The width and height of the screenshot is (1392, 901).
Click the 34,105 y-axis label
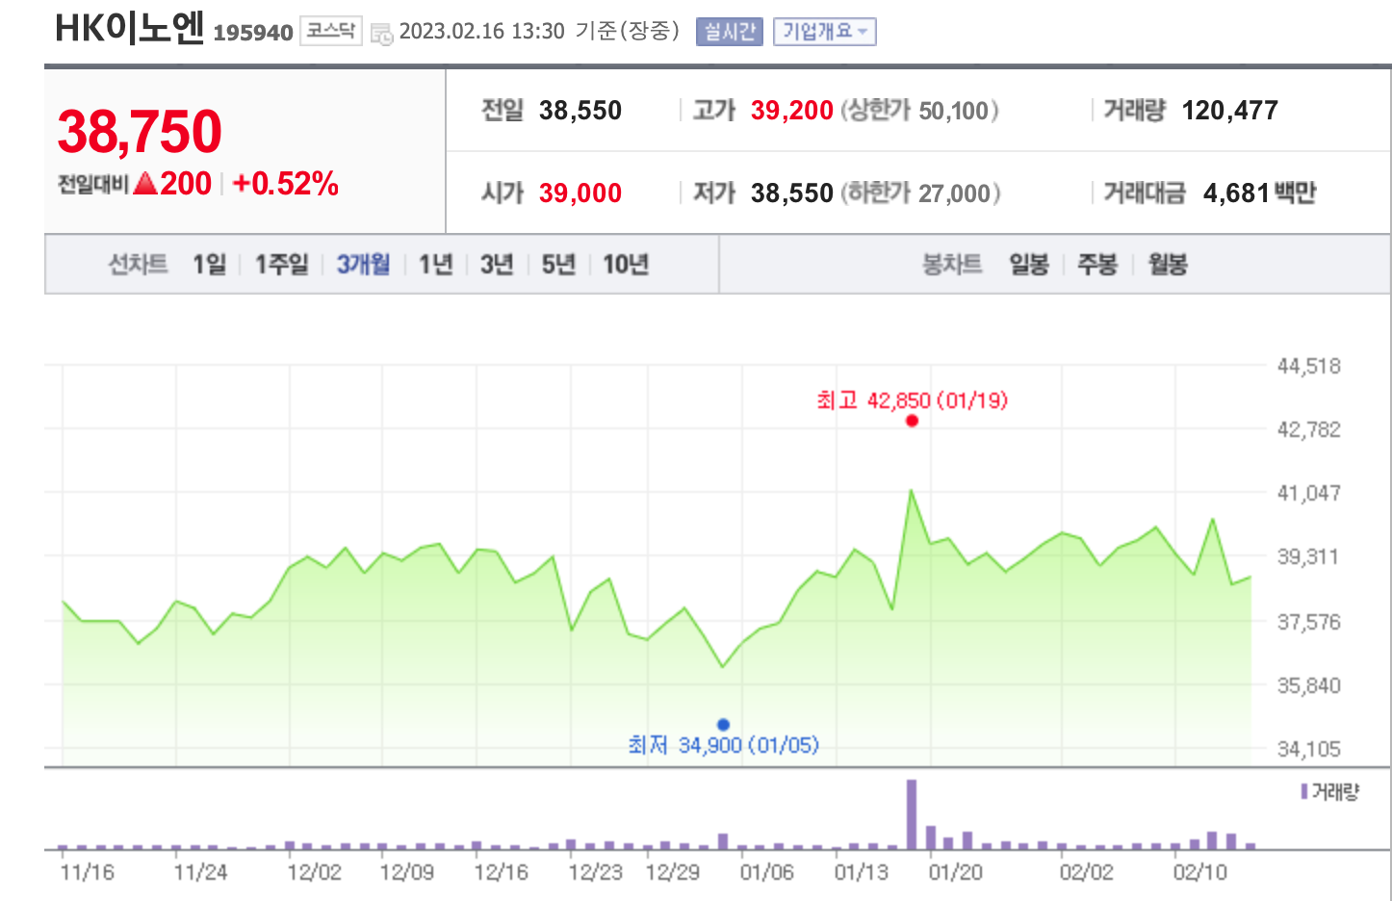coord(1308,749)
